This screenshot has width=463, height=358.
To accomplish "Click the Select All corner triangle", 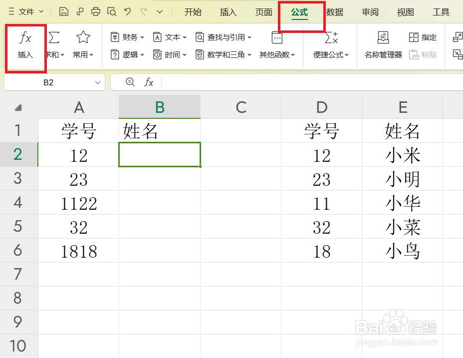I will pyautogui.click(x=18, y=108).
